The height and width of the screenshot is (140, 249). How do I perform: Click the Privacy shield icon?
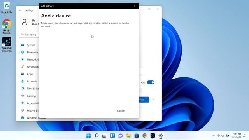point(23,110)
